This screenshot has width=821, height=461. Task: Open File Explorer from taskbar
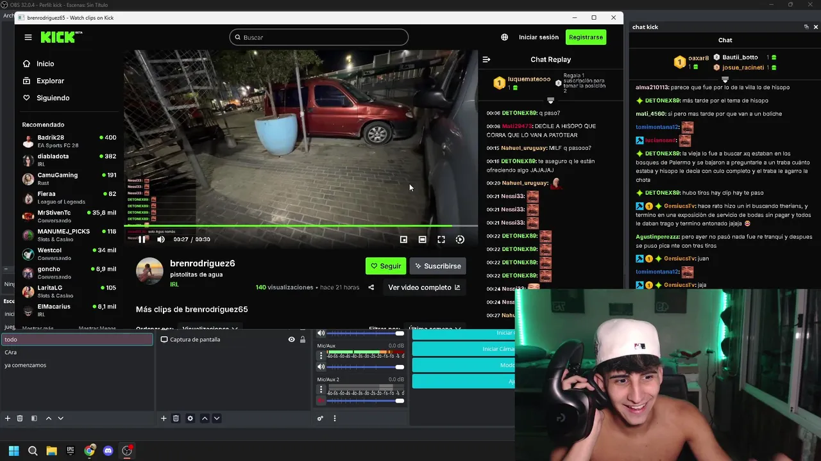51,451
